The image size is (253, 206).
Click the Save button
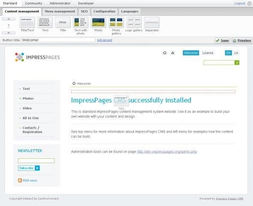pos(223,40)
